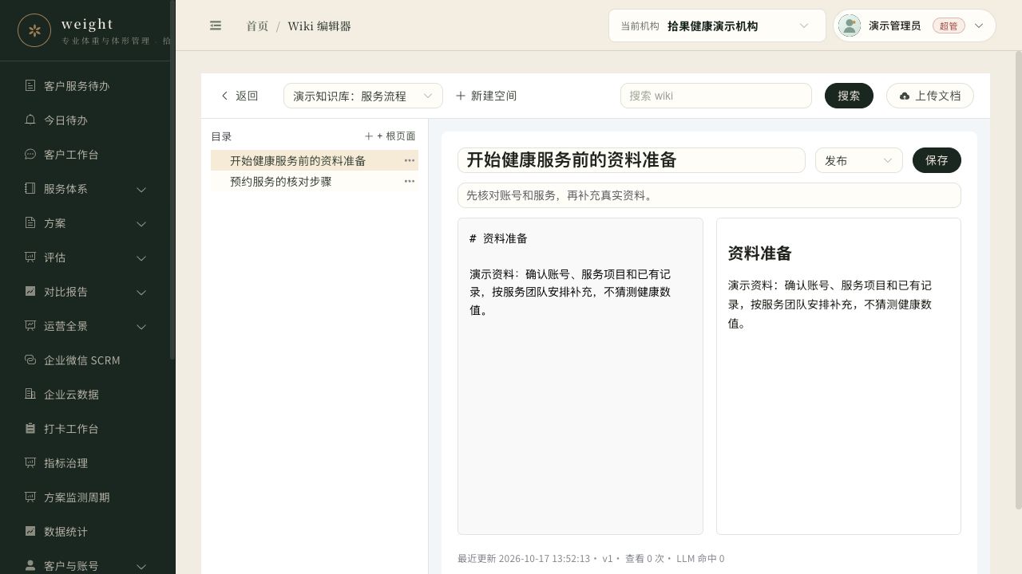Click the 今日待办 bell icon
The width and height of the screenshot is (1022, 574).
[30, 120]
